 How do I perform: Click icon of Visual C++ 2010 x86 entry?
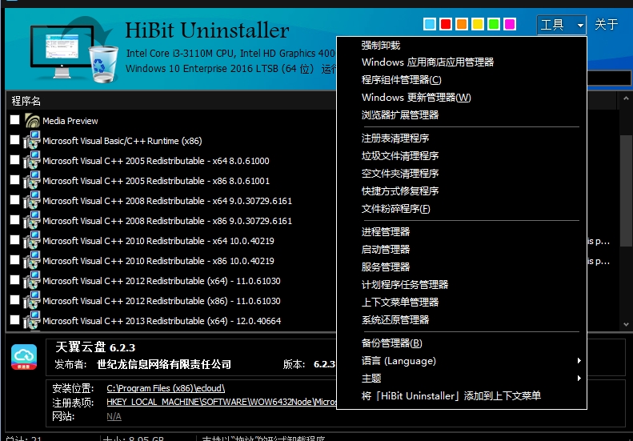pyautogui.click(x=32, y=260)
